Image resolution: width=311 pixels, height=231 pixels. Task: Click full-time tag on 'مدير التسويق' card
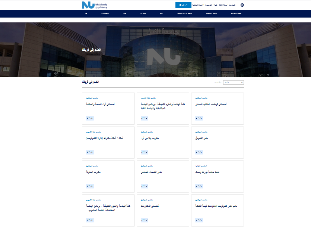[x=199, y=152]
